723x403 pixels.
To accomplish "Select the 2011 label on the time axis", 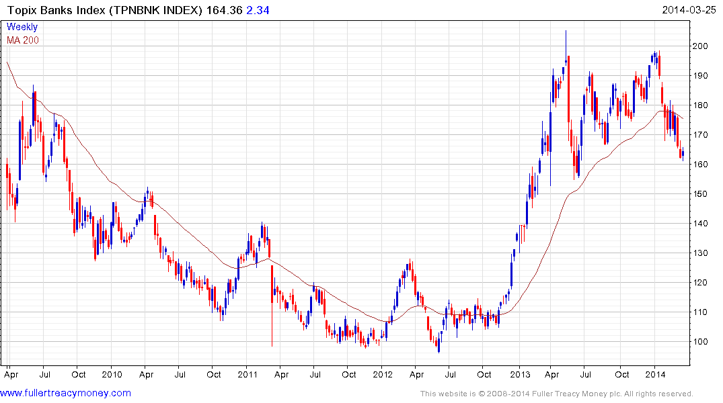I will pos(247,373).
